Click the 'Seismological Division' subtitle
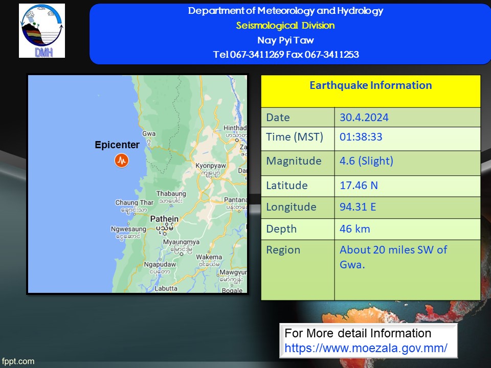 click(x=285, y=26)
